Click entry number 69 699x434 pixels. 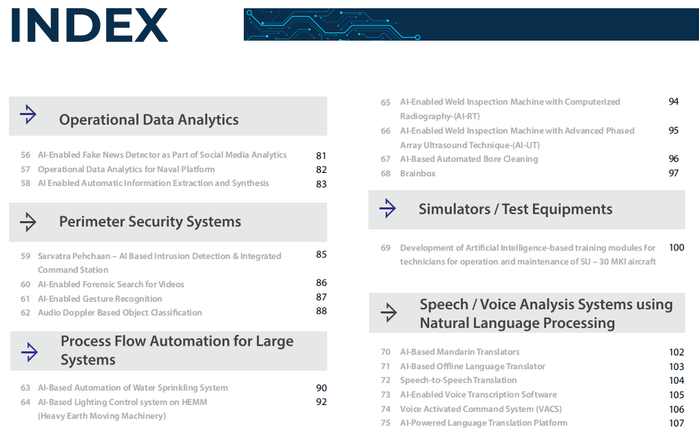386,247
